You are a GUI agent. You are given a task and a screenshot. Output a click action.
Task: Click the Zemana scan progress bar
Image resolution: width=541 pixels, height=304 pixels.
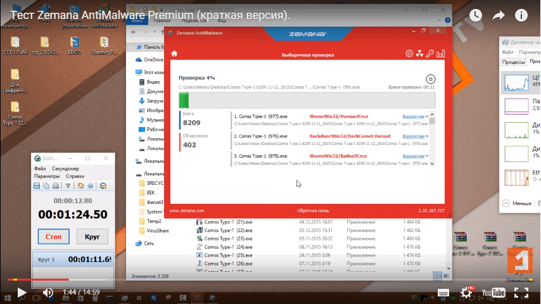307,101
